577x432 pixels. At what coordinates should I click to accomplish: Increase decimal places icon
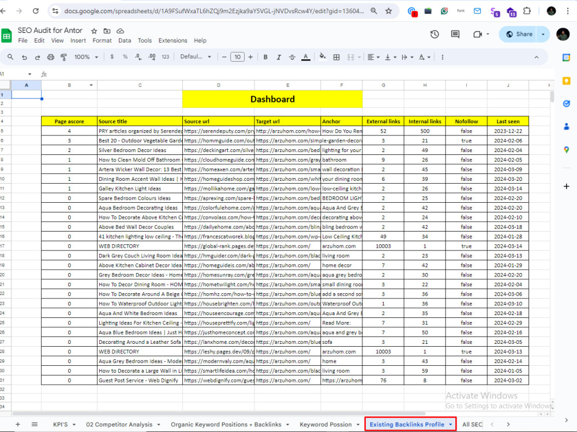click(152, 57)
